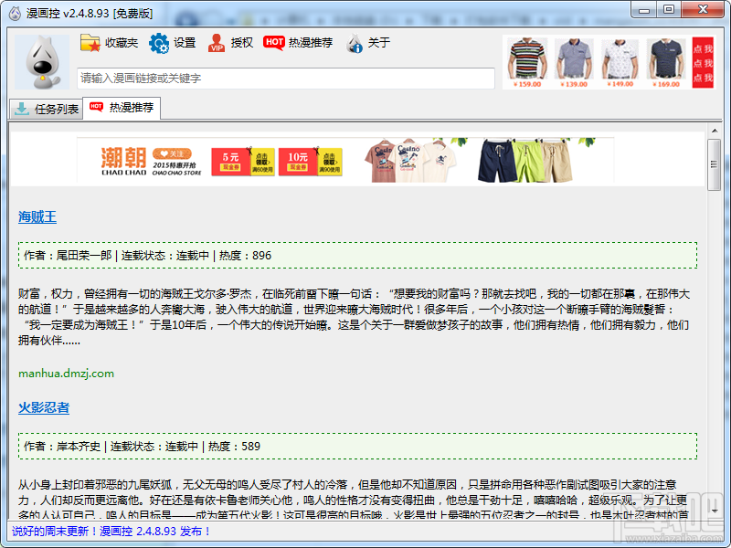Visit the manhua.dmzj.com link
The image size is (731, 548).
point(66,374)
